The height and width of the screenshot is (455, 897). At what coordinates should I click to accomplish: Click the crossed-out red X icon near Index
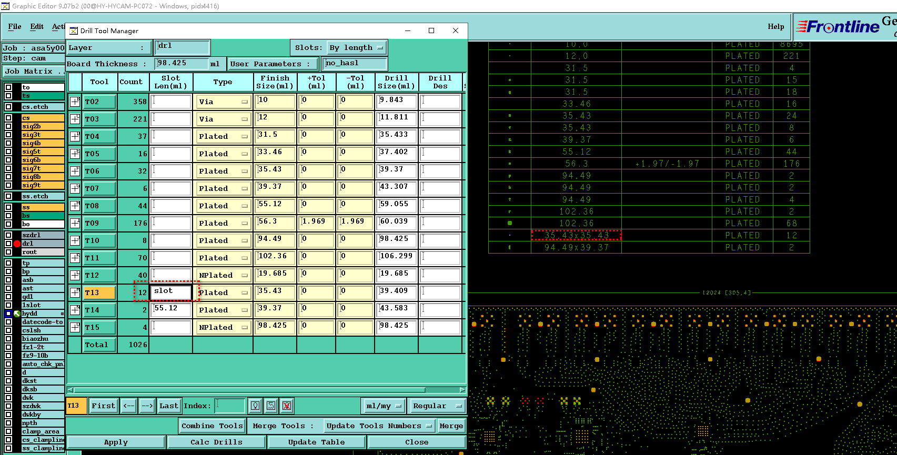pyautogui.click(x=287, y=406)
